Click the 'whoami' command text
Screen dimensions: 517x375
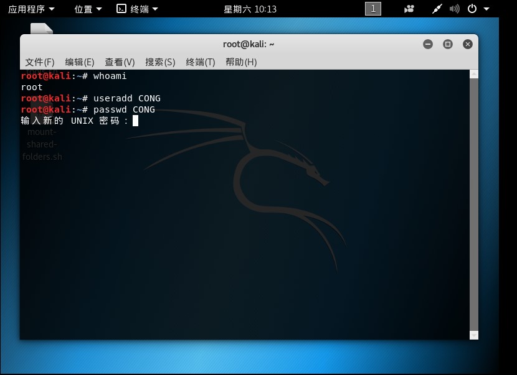pos(110,76)
